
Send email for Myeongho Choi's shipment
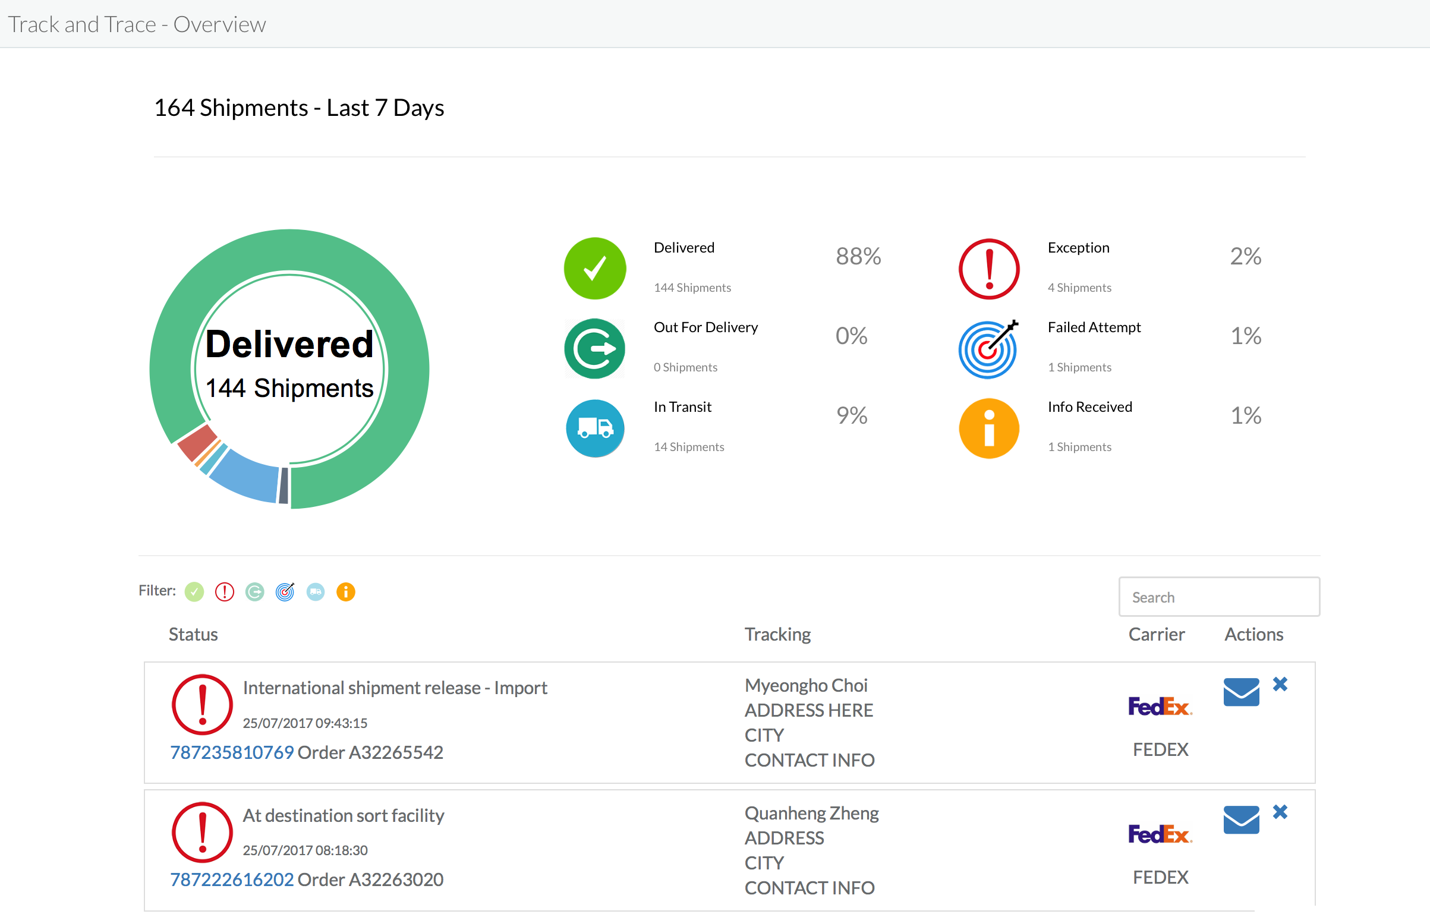tap(1241, 692)
